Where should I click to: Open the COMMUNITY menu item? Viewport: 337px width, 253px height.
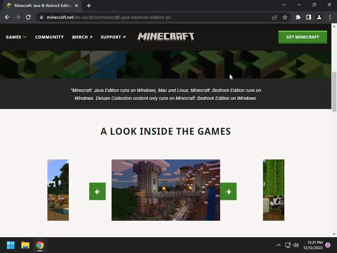coord(49,37)
